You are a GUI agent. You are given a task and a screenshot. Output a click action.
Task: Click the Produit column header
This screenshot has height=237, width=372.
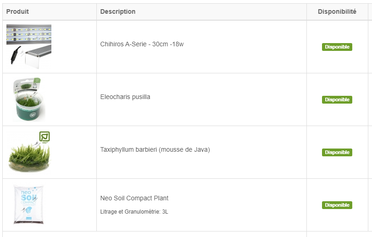pos(17,11)
